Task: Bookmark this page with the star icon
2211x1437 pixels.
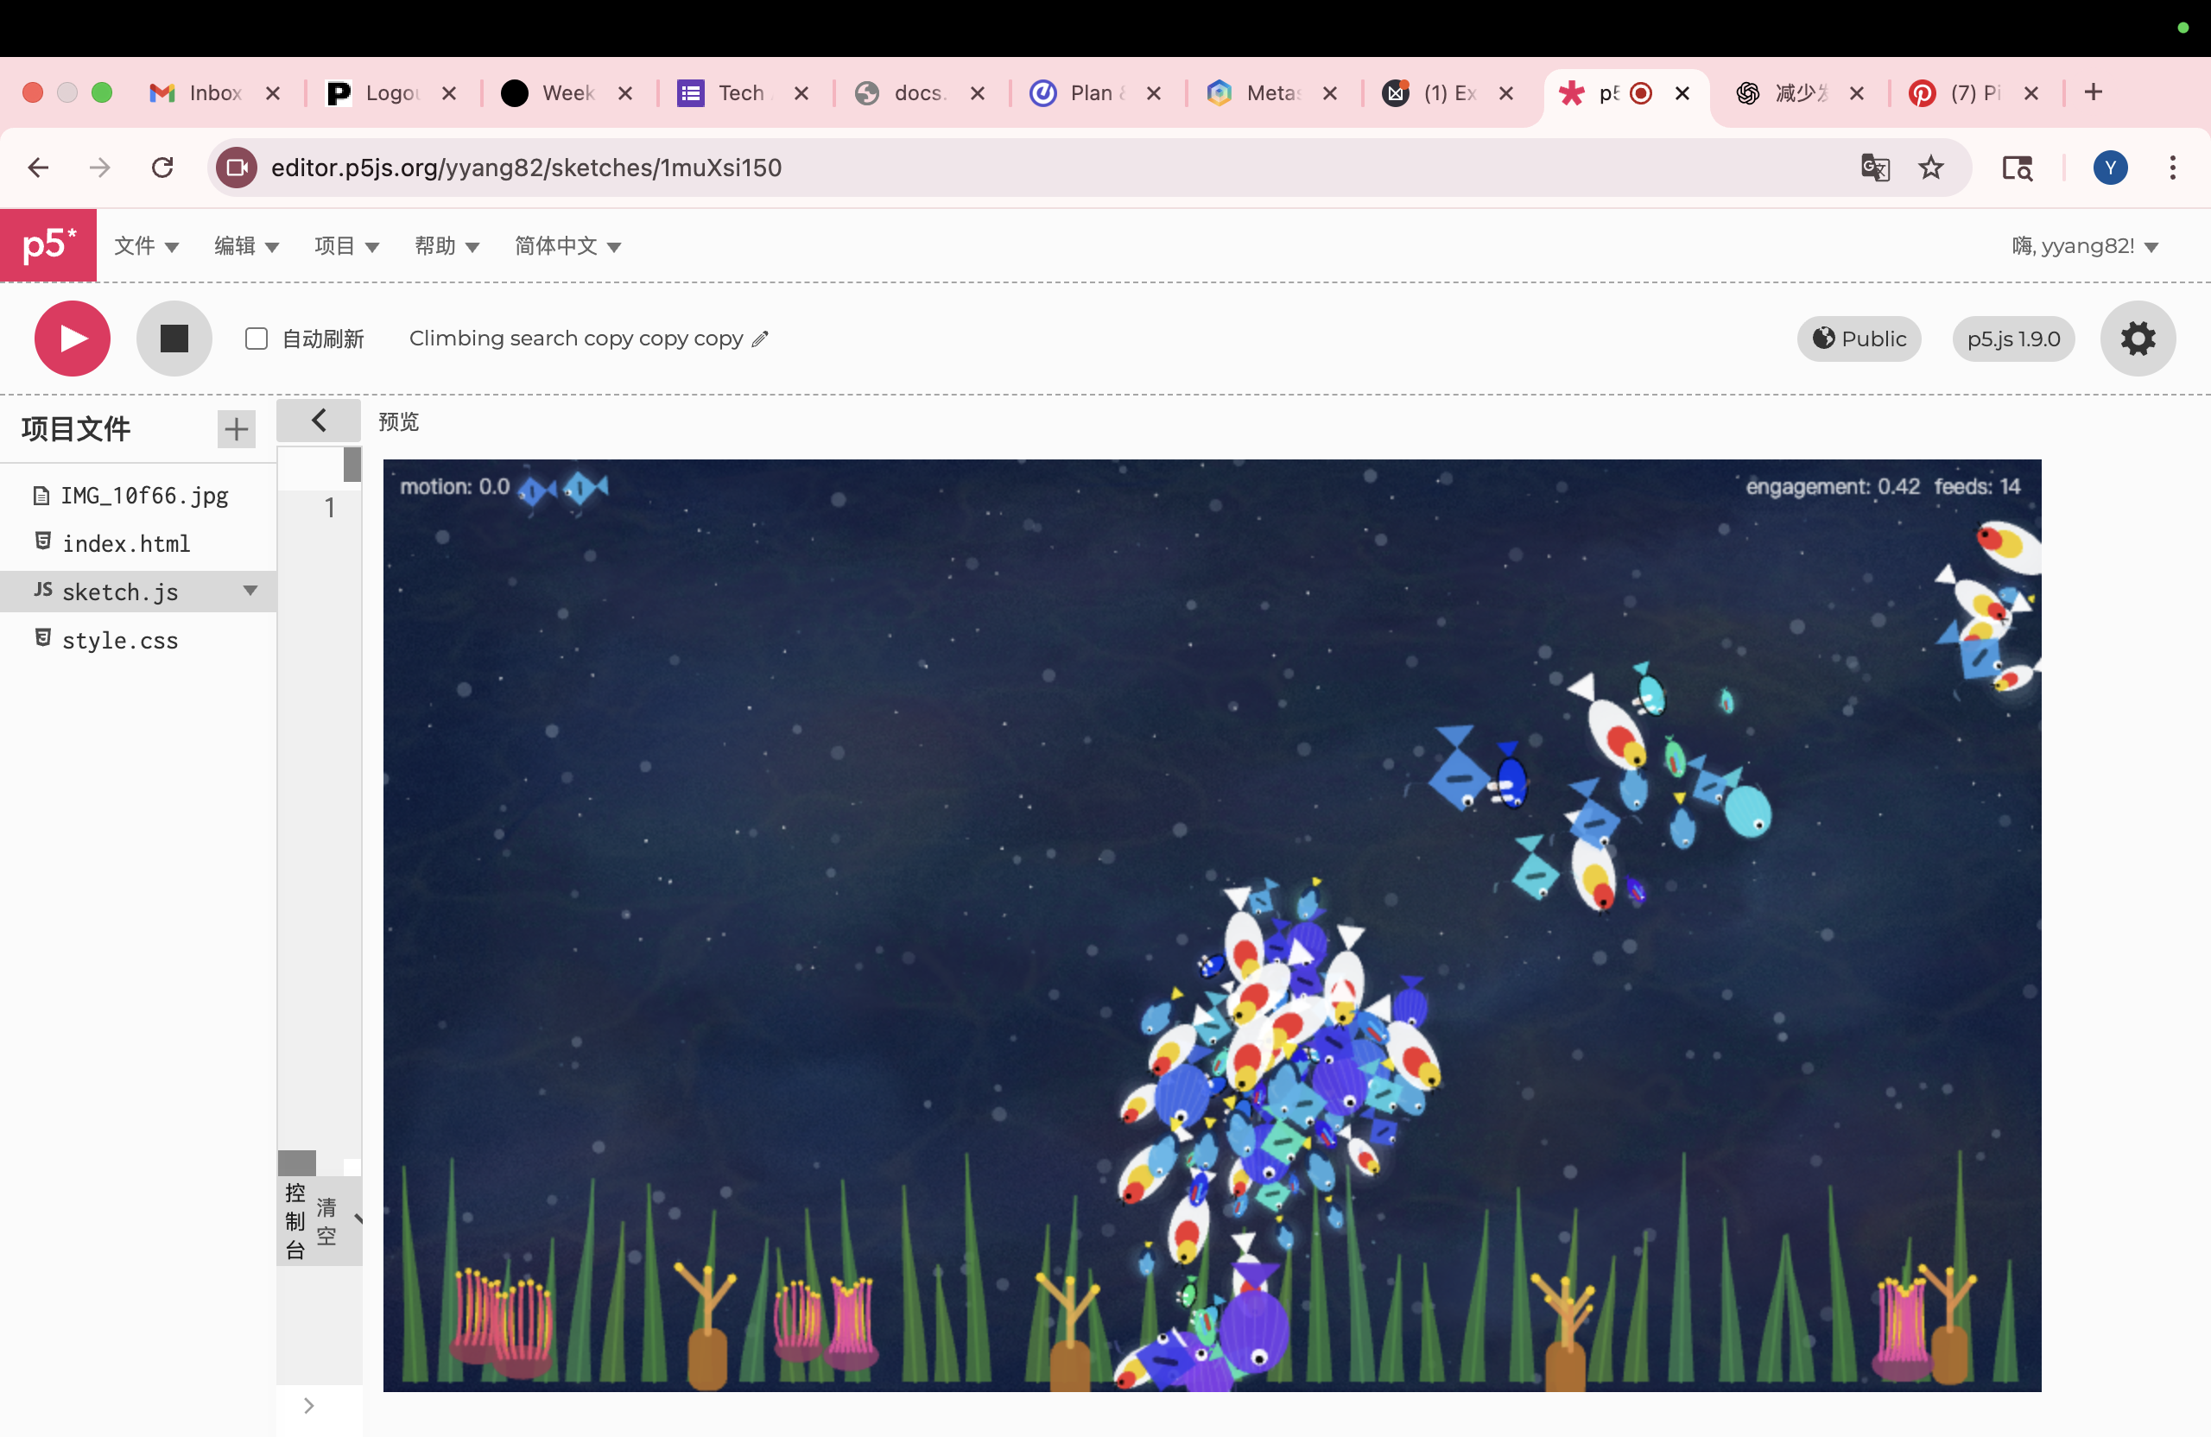Action: tap(1930, 168)
